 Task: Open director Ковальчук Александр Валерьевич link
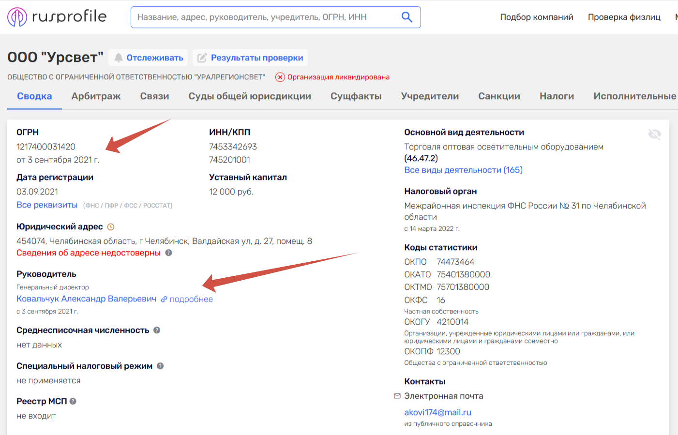[86, 299]
